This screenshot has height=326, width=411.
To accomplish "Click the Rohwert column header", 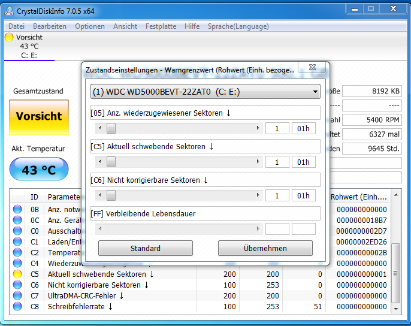I will [358, 197].
